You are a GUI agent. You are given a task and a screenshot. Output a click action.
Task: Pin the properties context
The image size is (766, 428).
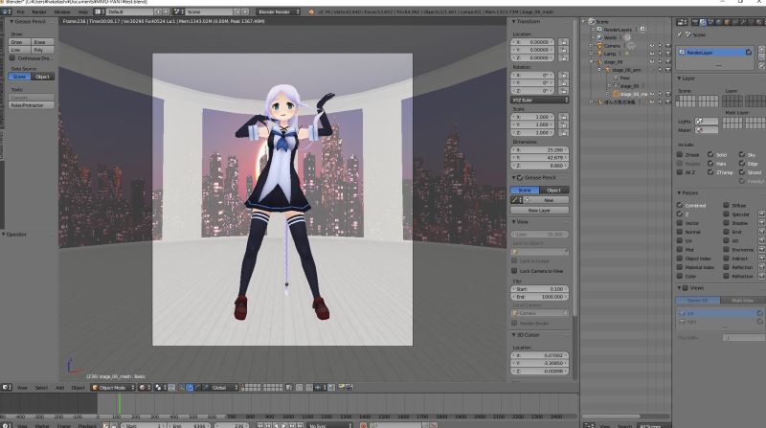pos(680,34)
